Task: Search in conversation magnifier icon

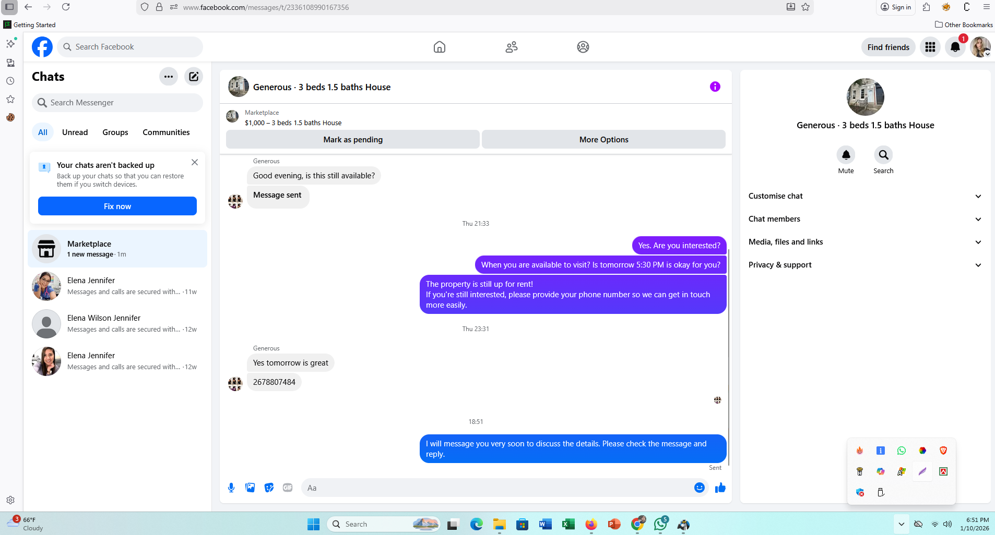Action: [883, 155]
